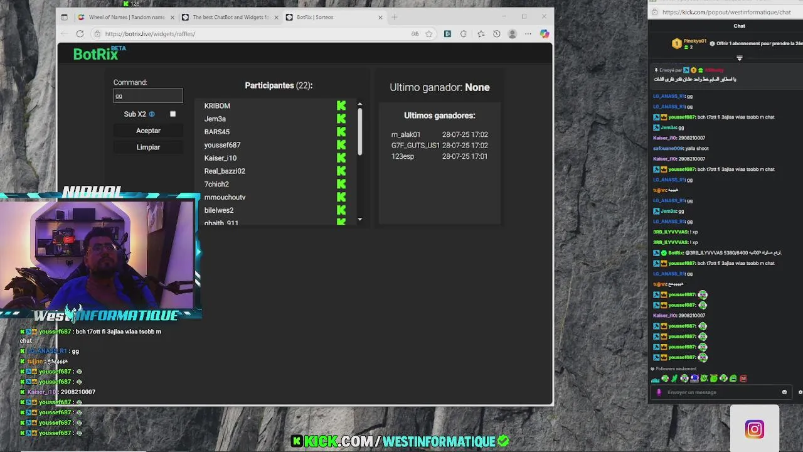
Task: Switch to Wheel of Names tab
Action: pyautogui.click(x=125, y=17)
